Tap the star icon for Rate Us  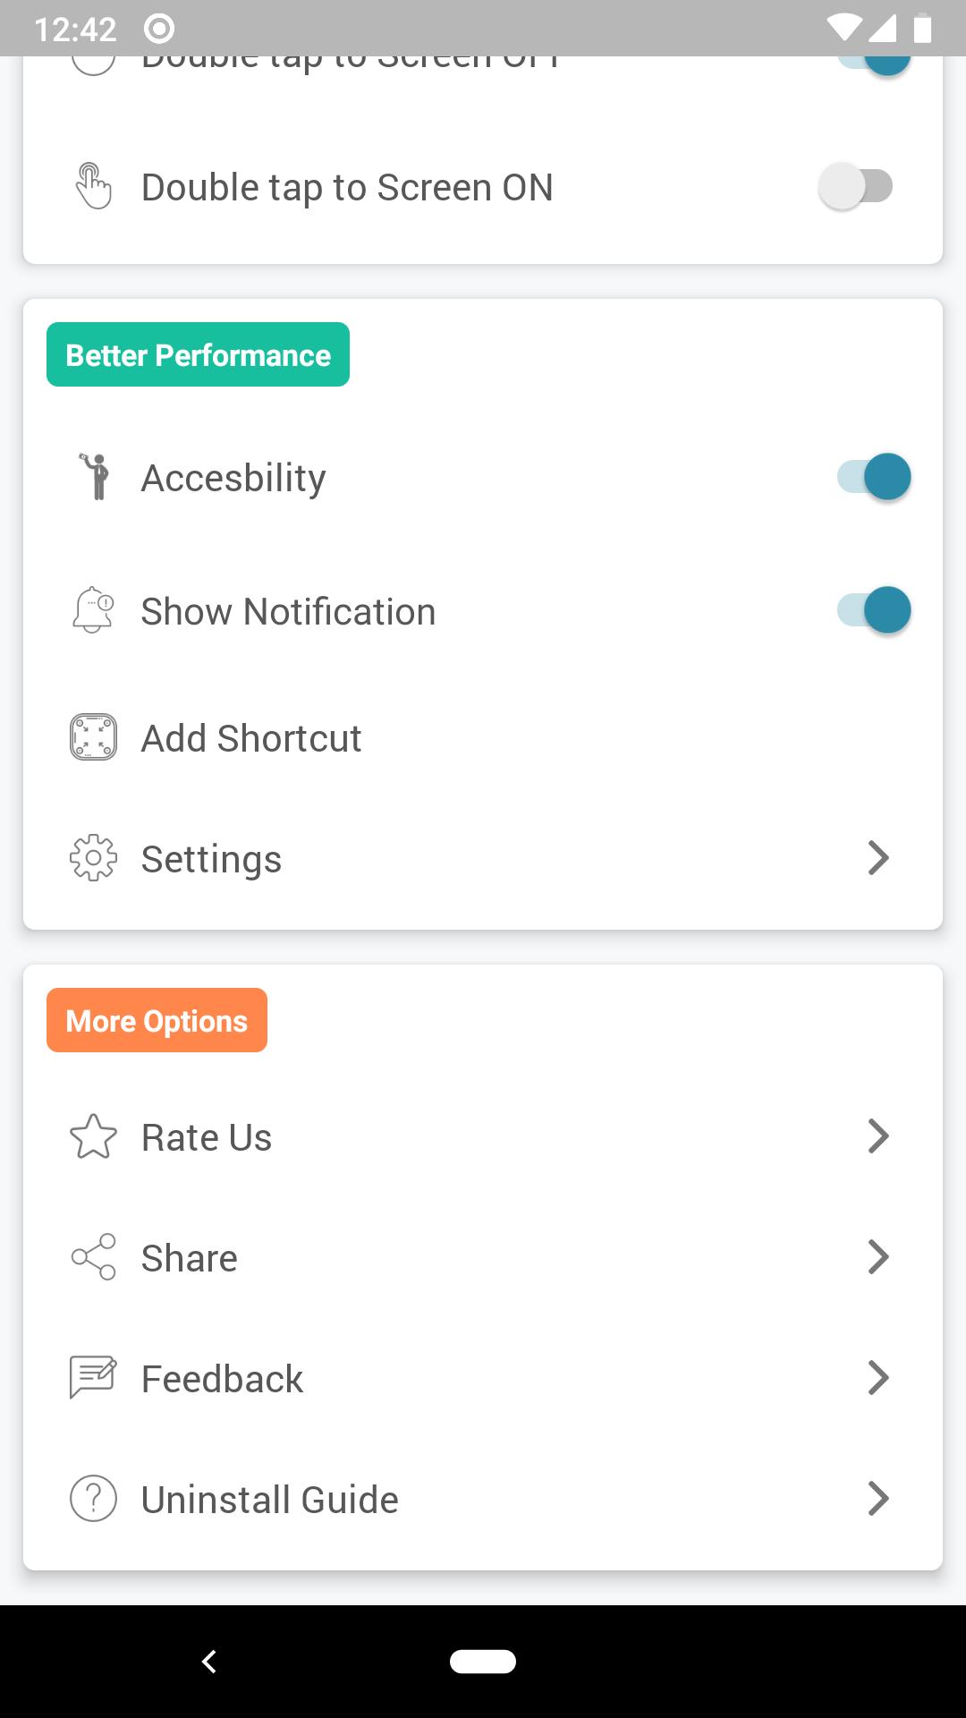coord(93,1136)
